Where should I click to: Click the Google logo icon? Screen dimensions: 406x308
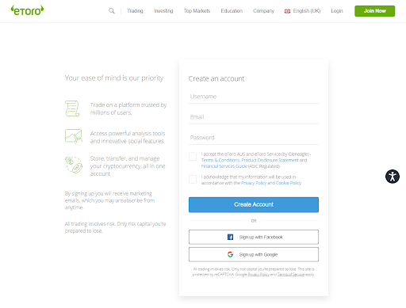230,254
